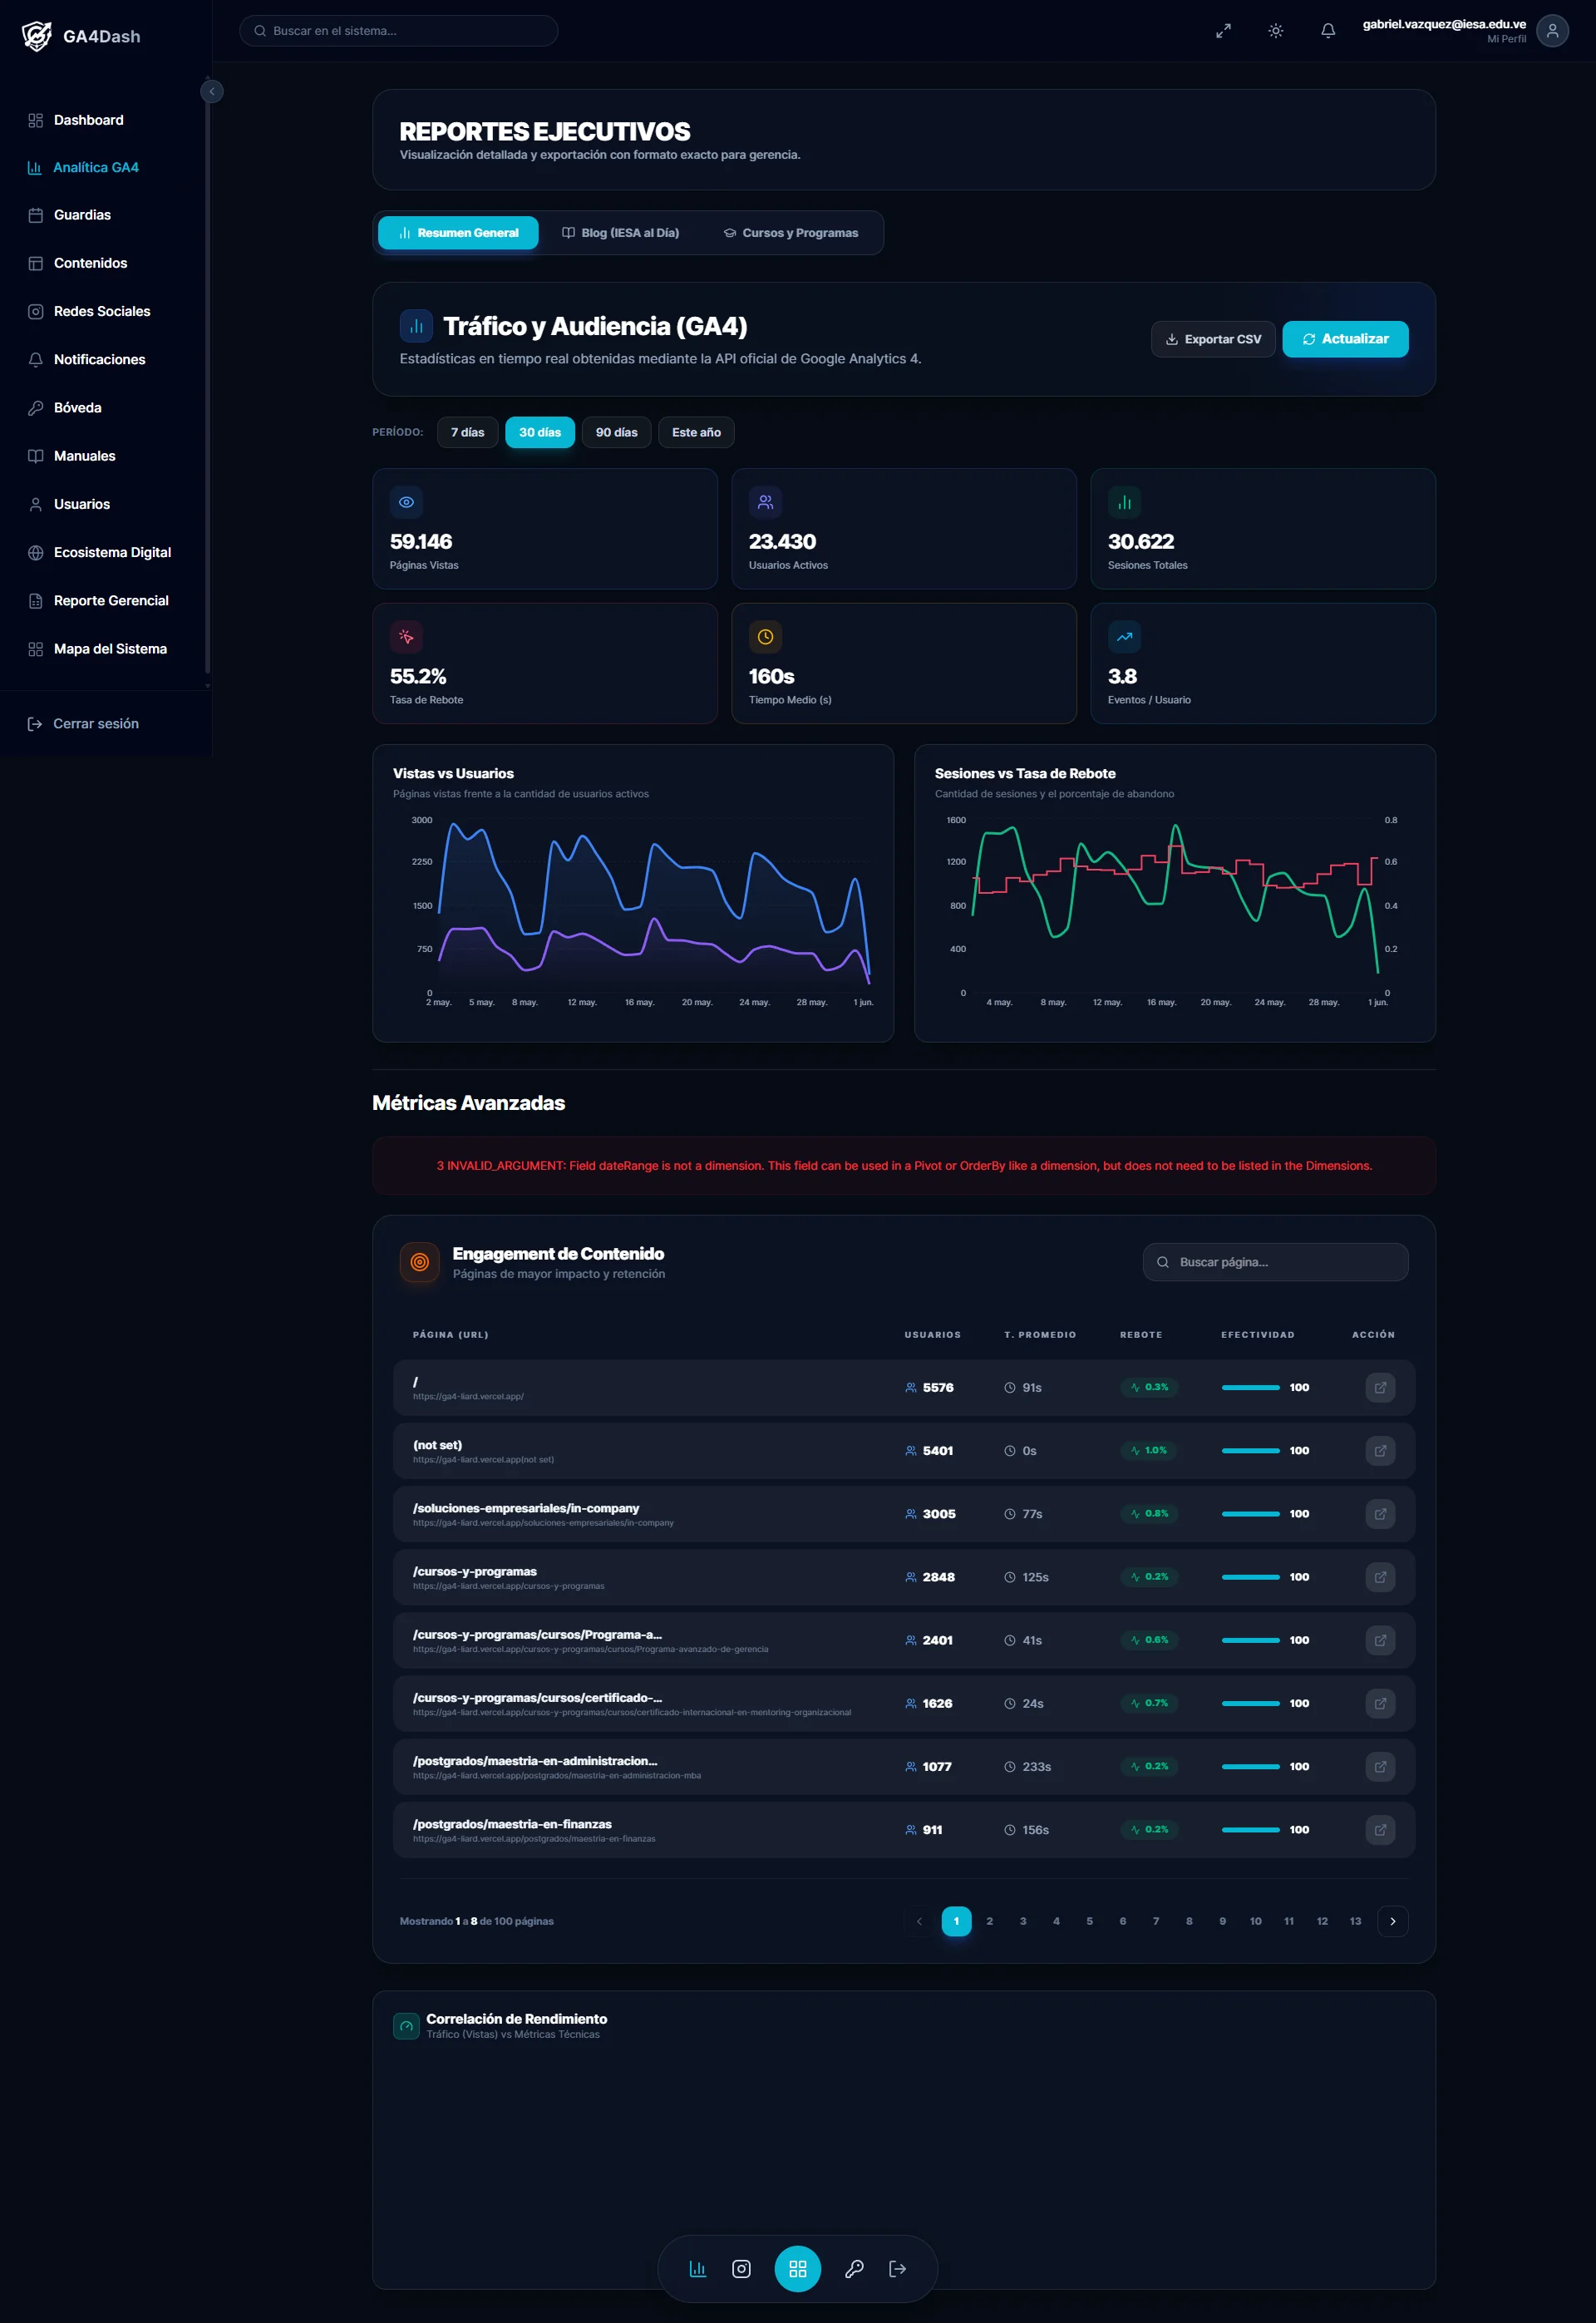Click the key icon in bottom dock
This screenshot has height=2323, width=1596.
(x=854, y=2268)
